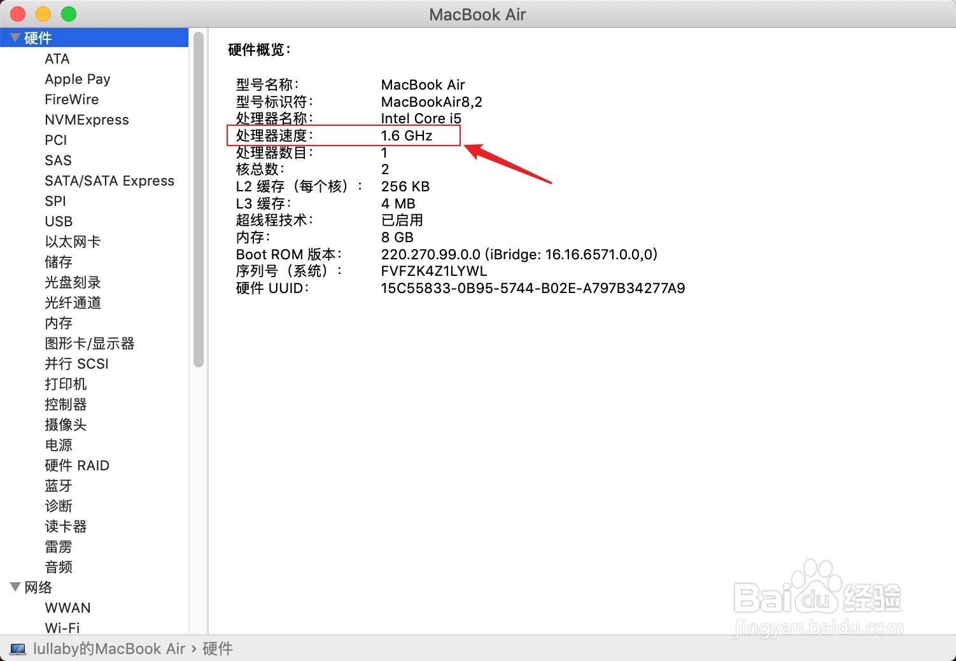Screen dimensions: 956x661
Task: Open the 诊断 entry
Action: (59, 506)
